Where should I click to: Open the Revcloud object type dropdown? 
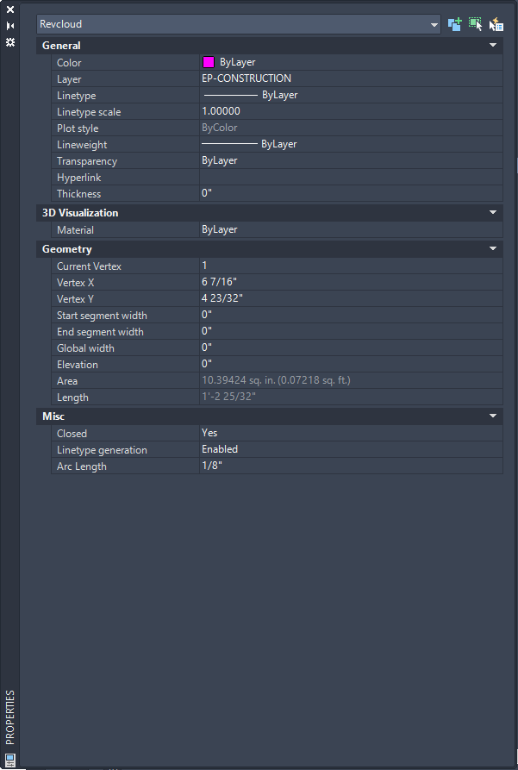(x=239, y=24)
